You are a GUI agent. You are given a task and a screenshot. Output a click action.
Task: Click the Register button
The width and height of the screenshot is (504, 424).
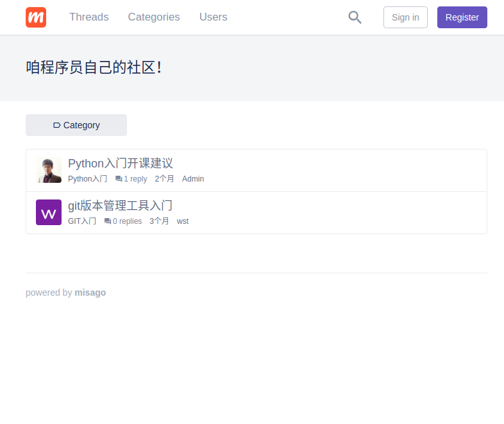click(462, 17)
